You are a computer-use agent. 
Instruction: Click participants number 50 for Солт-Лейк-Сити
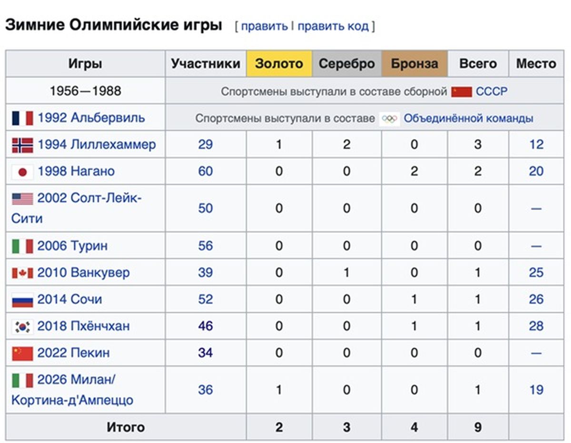[x=206, y=208]
